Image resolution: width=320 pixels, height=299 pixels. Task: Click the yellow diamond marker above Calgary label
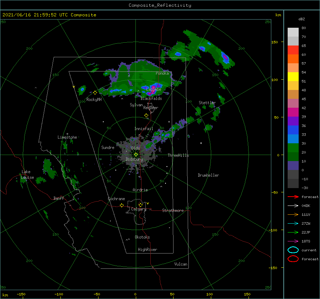click(x=140, y=205)
